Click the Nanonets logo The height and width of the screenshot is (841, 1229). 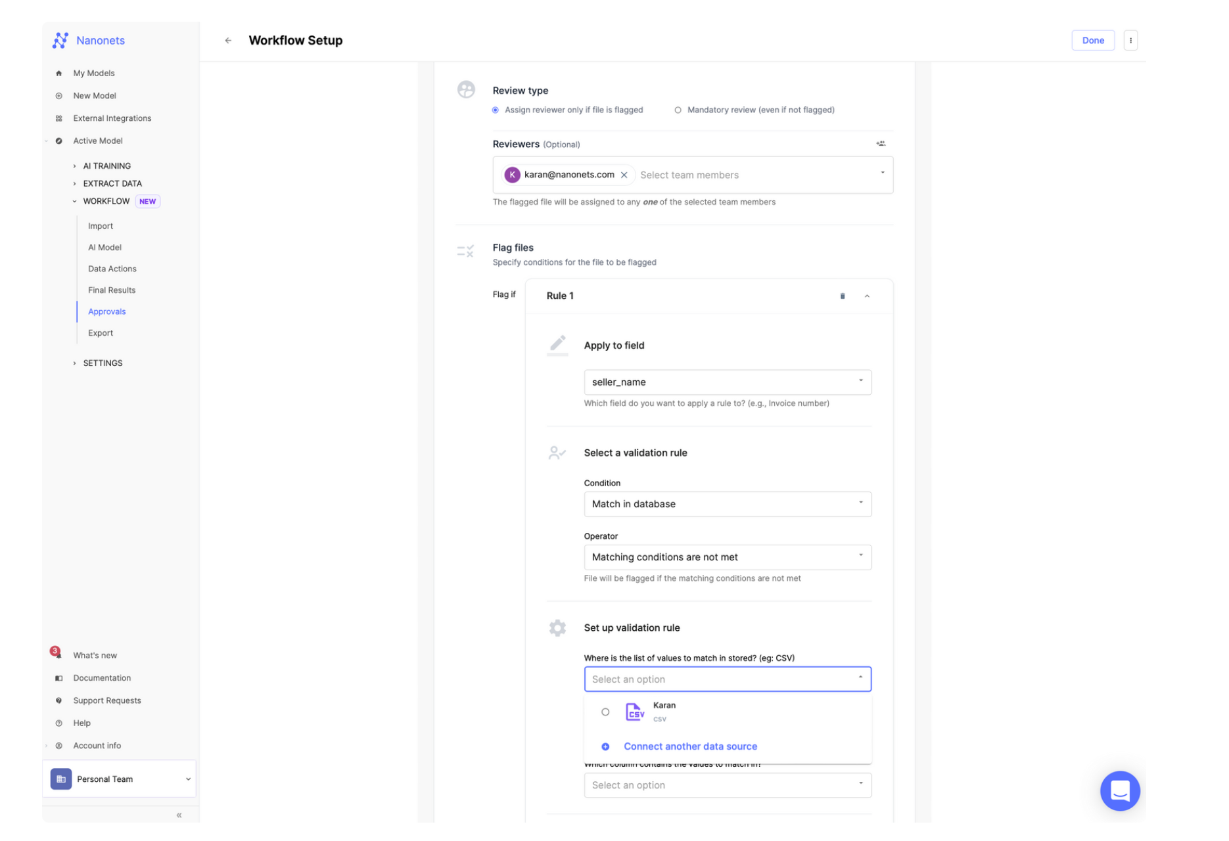[x=88, y=40]
